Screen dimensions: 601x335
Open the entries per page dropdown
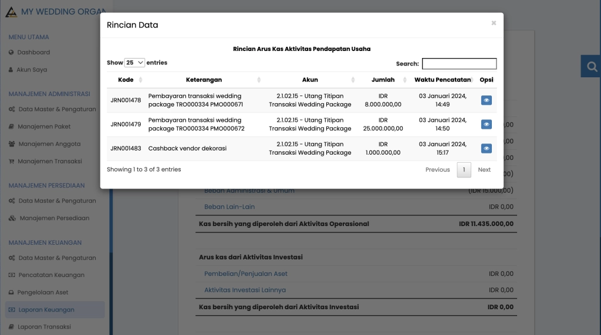pos(134,63)
